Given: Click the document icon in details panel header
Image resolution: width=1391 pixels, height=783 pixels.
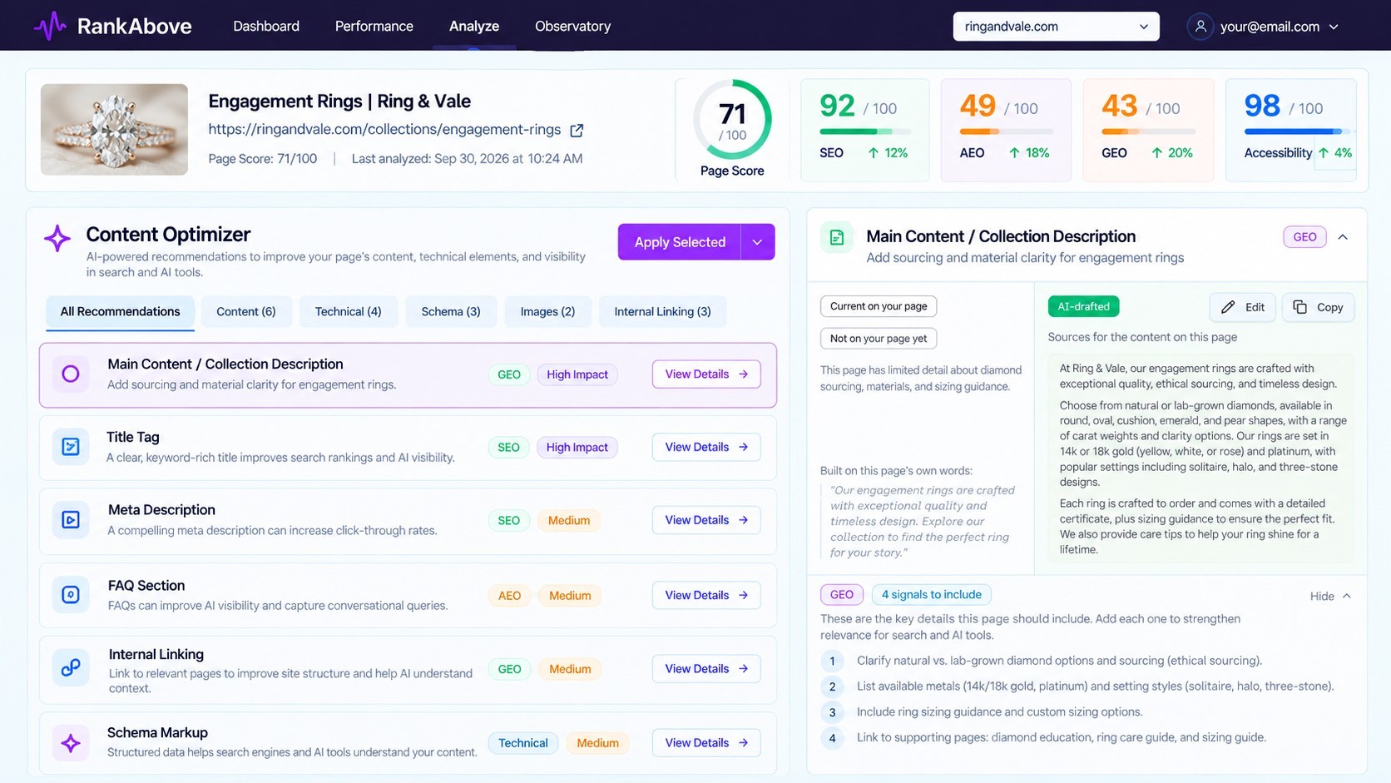Looking at the screenshot, I should click(x=837, y=237).
